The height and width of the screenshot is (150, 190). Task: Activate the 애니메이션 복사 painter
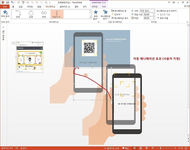coord(120,18)
